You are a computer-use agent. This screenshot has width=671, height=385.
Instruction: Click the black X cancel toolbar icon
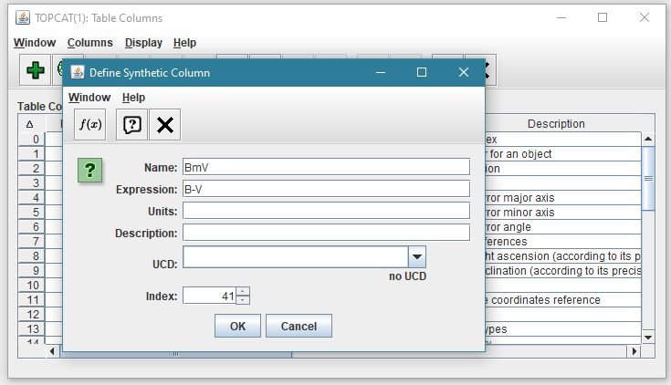(164, 125)
